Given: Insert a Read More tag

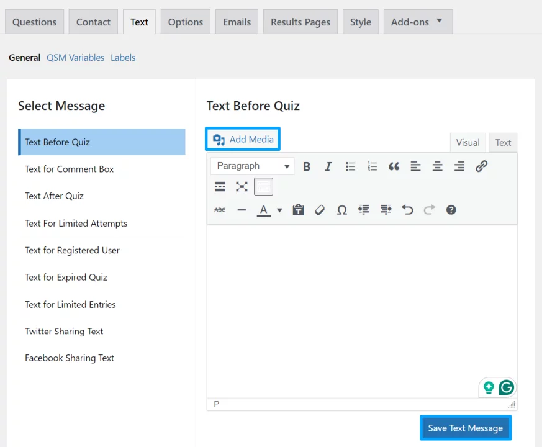Looking at the screenshot, I should pyautogui.click(x=220, y=186).
